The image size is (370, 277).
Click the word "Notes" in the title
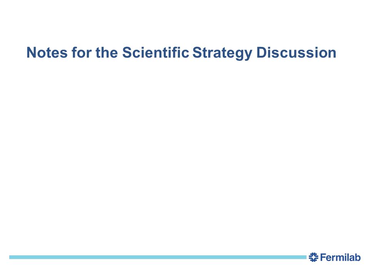47,53
